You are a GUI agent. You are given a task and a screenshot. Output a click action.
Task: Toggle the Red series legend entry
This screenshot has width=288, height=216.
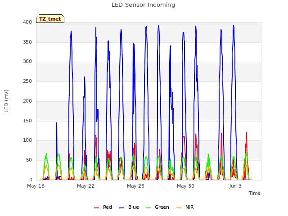103,207
